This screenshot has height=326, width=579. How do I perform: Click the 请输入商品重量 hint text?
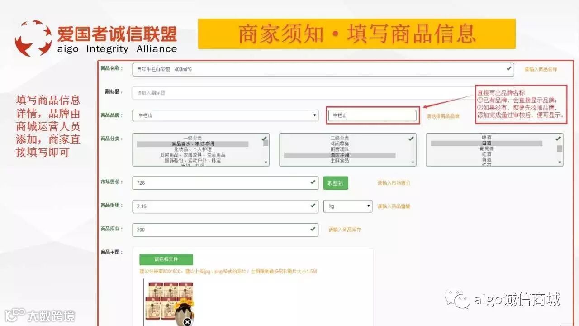coord(394,206)
